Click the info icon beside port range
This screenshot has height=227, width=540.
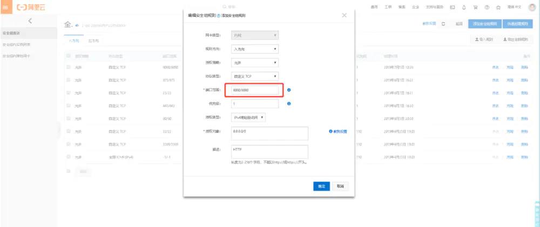[289, 90]
